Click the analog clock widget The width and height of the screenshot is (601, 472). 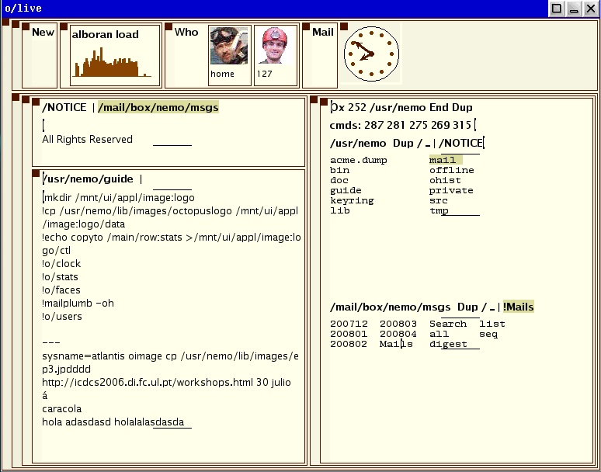(370, 54)
